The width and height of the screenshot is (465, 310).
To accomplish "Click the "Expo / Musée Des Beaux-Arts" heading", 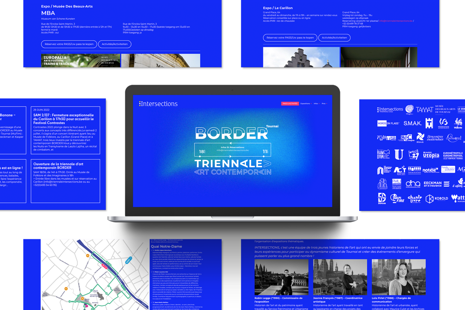I will (67, 6).
